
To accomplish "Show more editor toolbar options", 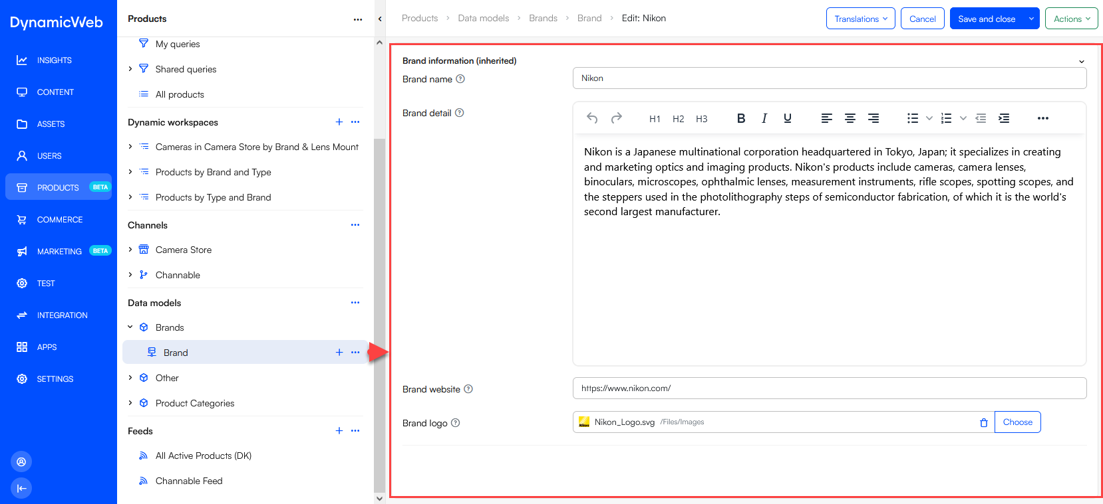I will (x=1043, y=118).
